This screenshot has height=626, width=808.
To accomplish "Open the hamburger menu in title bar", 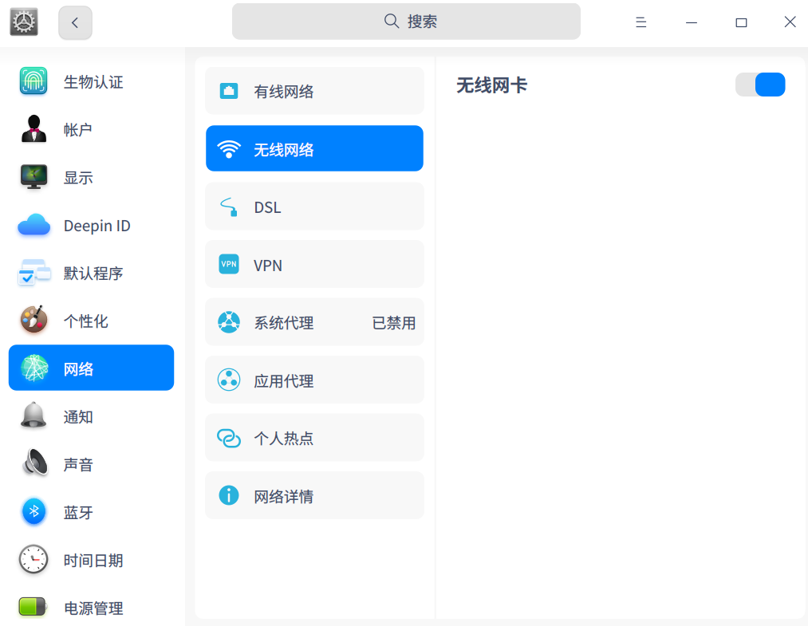I will point(640,22).
